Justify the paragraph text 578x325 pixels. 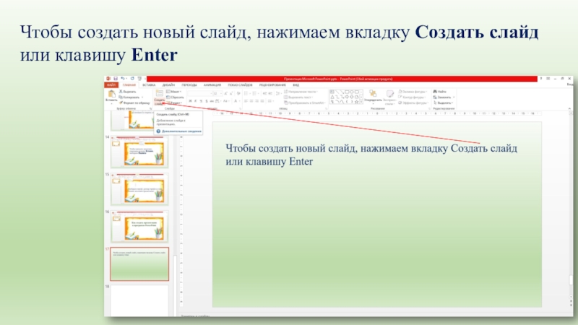pos(262,101)
